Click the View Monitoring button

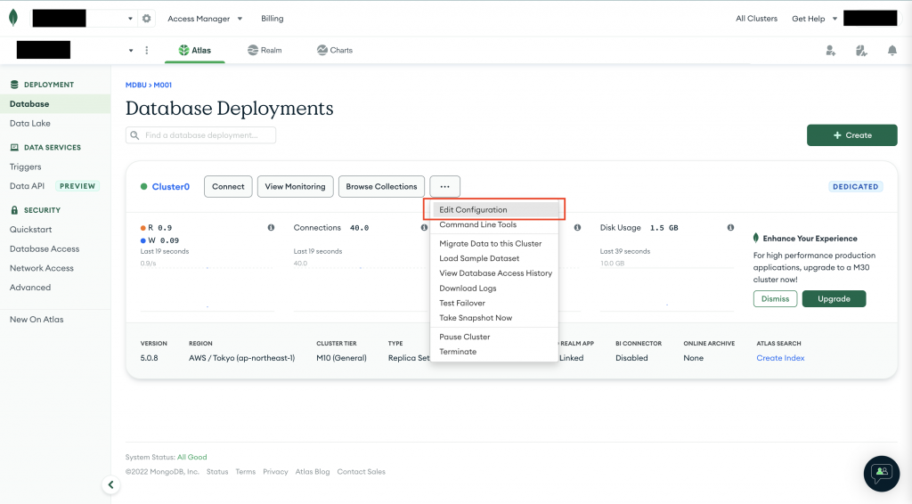pyautogui.click(x=296, y=187)
